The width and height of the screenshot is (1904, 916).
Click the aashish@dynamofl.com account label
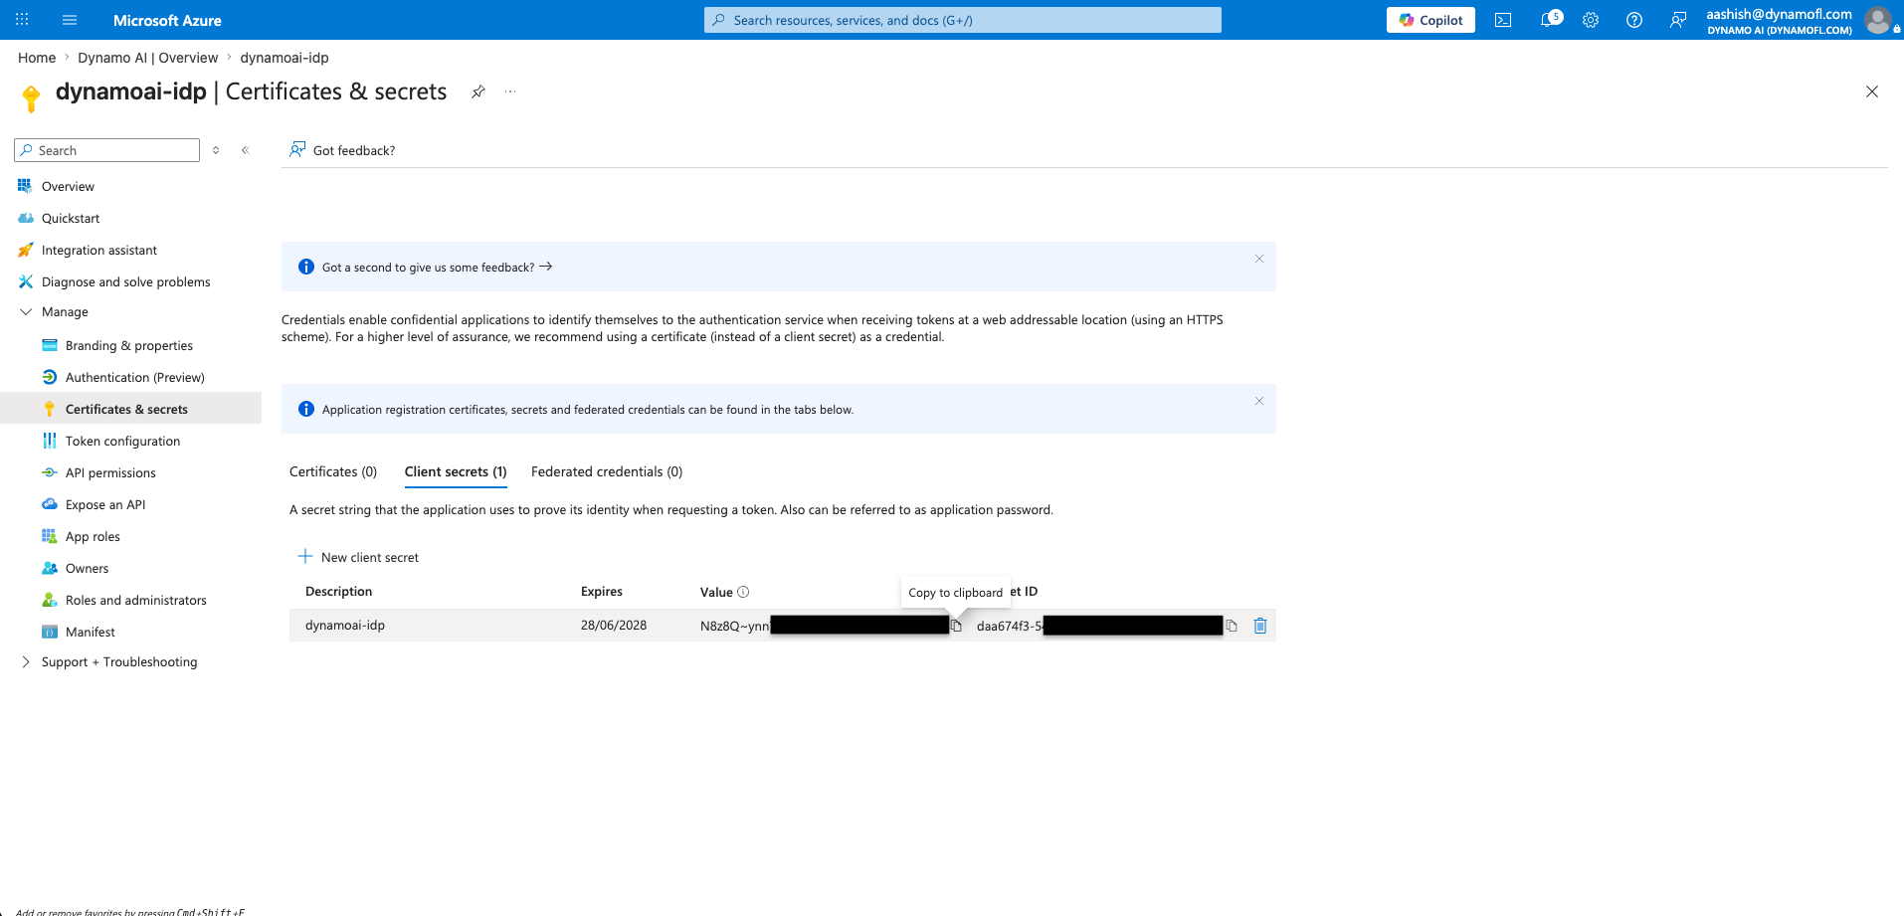[x=1779, y=14]
